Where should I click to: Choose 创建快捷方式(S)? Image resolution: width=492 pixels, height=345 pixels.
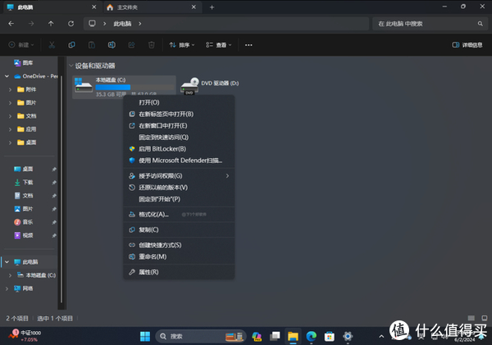[179, 245]
